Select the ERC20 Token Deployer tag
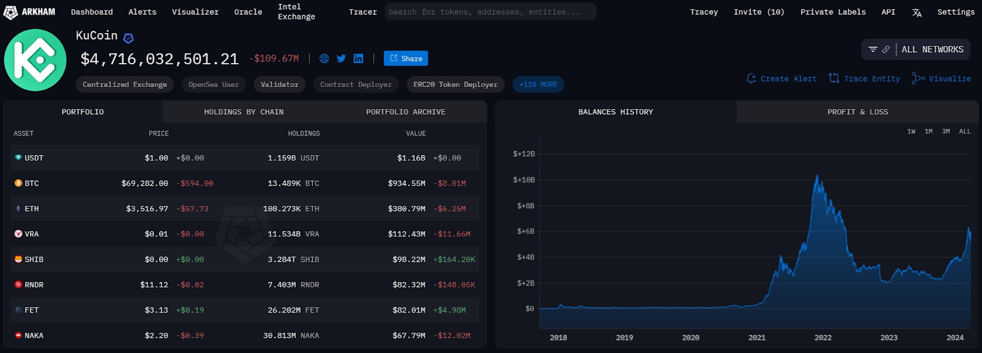Screen dimensions: 982x353 (x=455, y=85)
